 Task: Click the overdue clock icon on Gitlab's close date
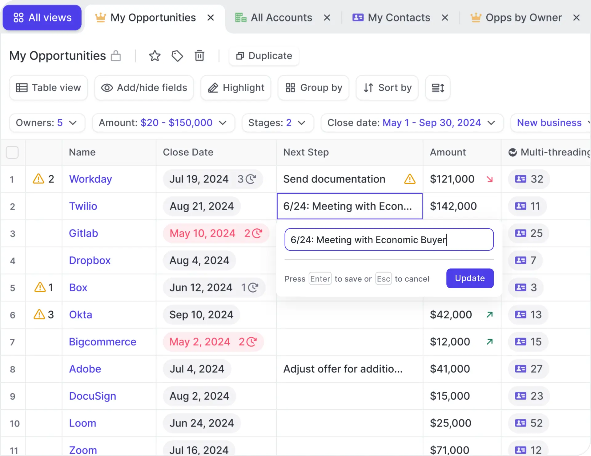(x=257, y=233)
